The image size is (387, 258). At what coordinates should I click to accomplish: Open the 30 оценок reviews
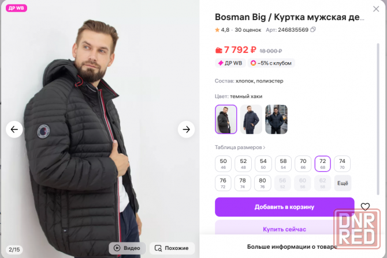pos(248,30)
